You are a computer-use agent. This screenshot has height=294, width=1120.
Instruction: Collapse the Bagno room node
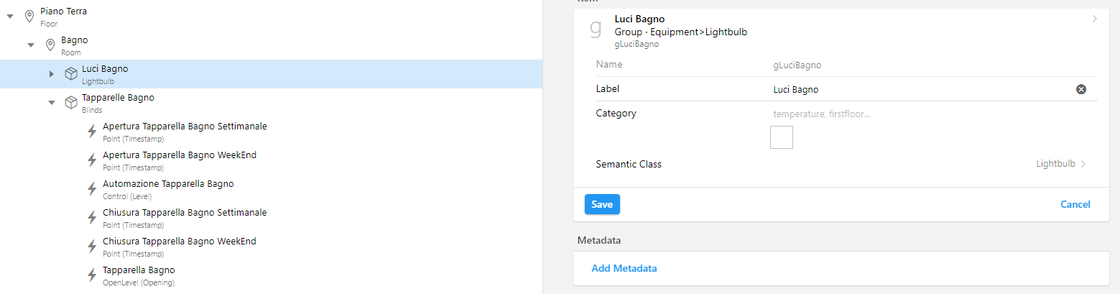click(x=31, y=45)
